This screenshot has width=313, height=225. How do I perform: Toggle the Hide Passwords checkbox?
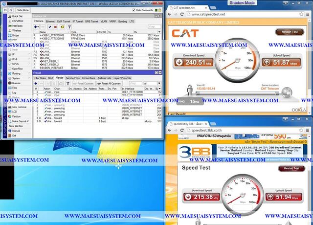tap(134, 10)
